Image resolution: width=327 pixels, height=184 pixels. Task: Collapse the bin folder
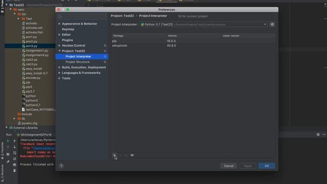point(15,14)
